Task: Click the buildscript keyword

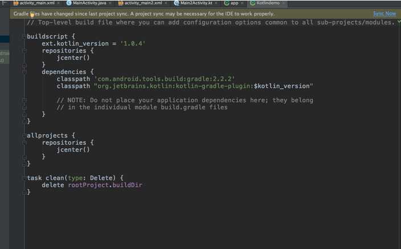Action: (x=47, y=36)
